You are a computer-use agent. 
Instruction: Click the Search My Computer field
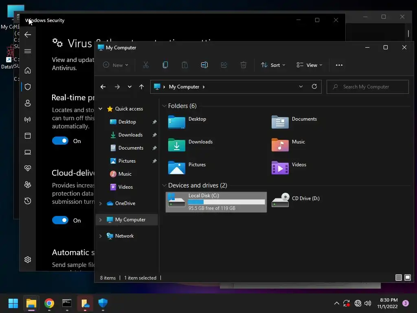(368, 87)
